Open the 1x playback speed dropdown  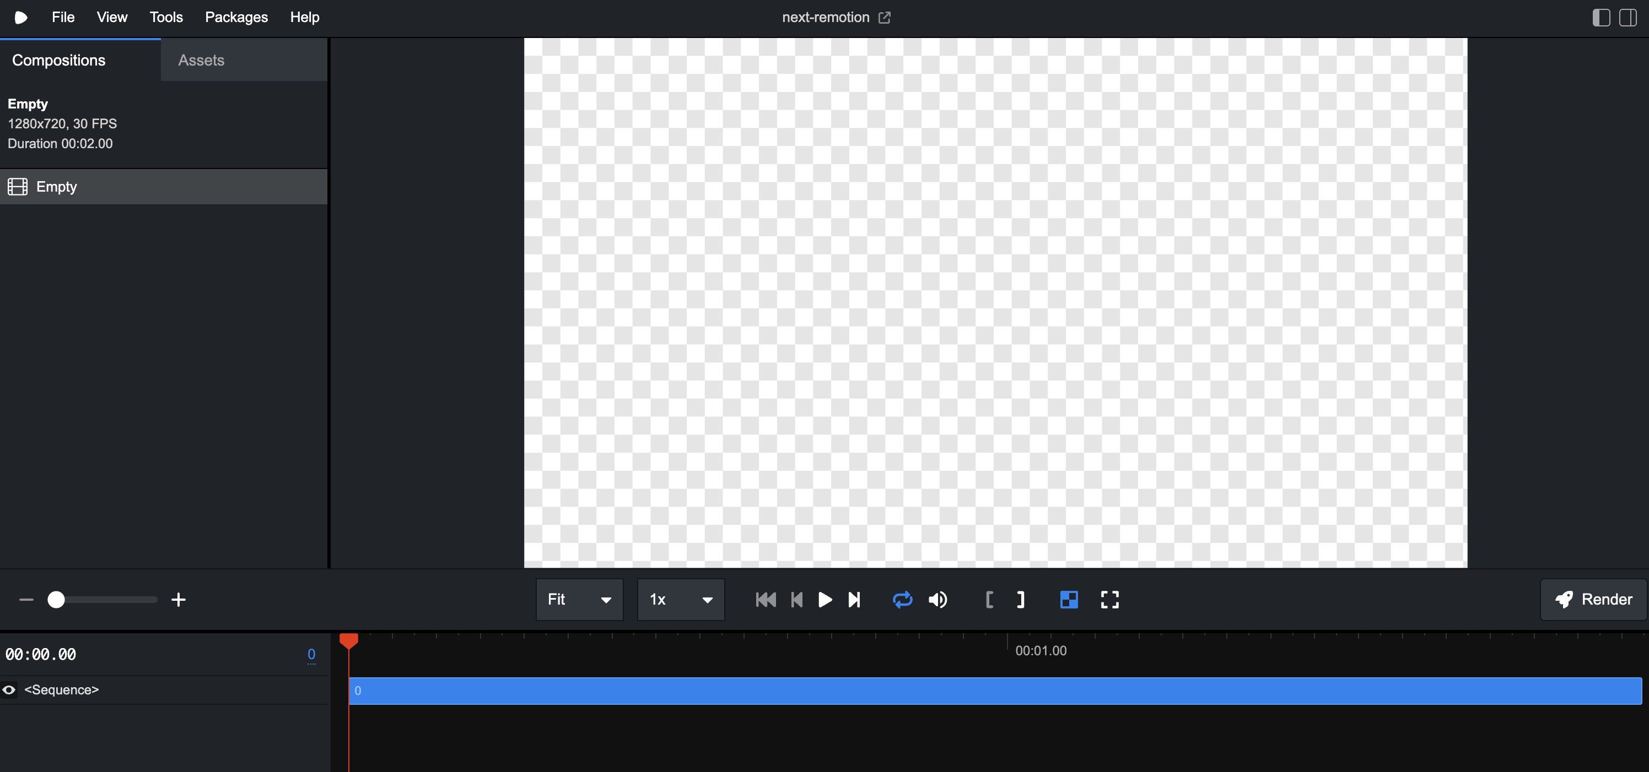(681, 599)
